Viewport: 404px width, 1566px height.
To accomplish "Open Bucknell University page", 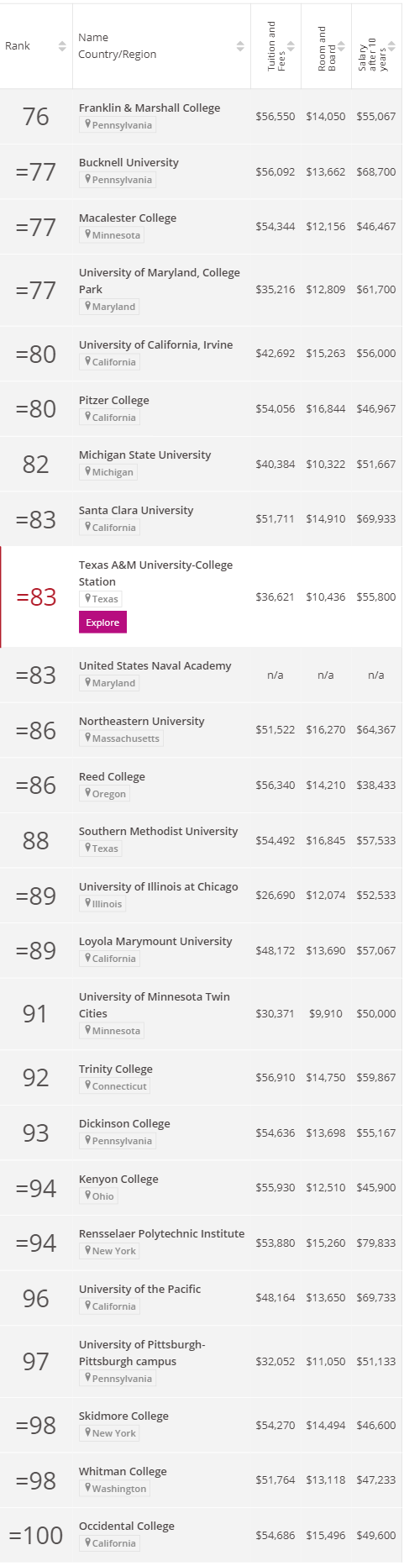I will coord(129,162).
